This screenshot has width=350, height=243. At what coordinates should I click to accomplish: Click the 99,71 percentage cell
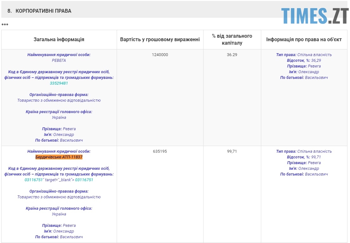[x=232, y=151]
